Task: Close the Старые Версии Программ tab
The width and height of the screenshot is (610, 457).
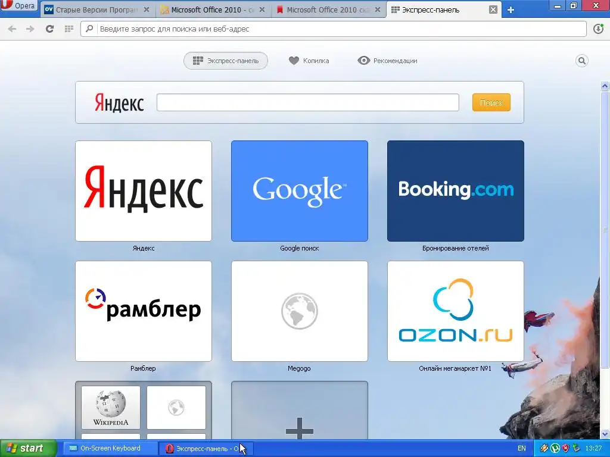Action: [147, 10]
